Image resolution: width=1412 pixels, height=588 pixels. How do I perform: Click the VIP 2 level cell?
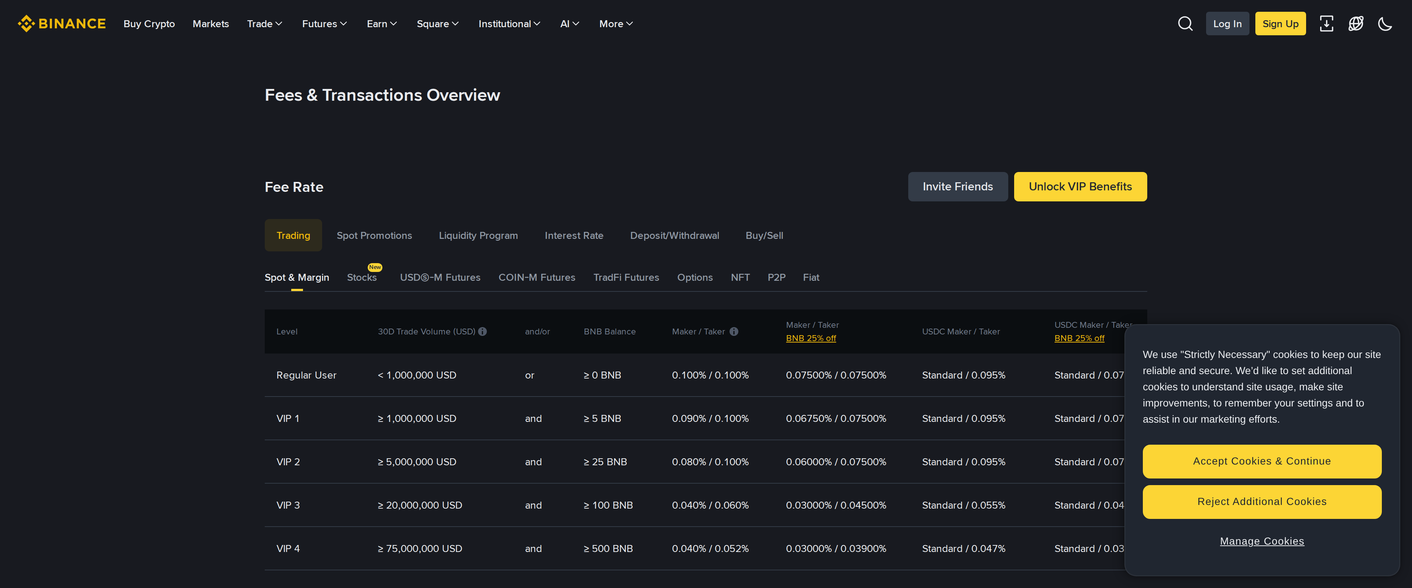click(x=288, y=462)
